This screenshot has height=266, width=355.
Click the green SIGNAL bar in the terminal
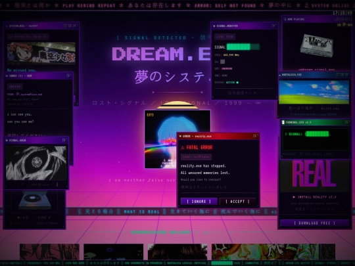point(317,134)
